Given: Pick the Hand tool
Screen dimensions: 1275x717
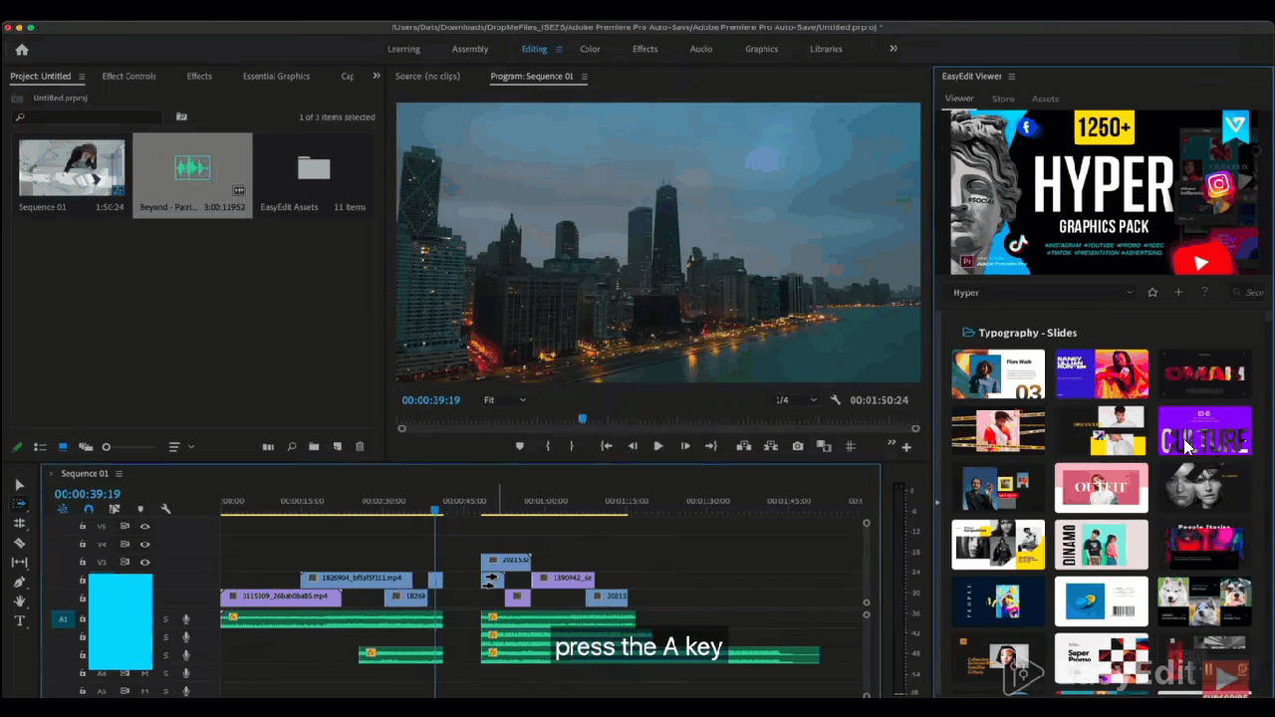Looking at the screenshot, I should [19, 601].
